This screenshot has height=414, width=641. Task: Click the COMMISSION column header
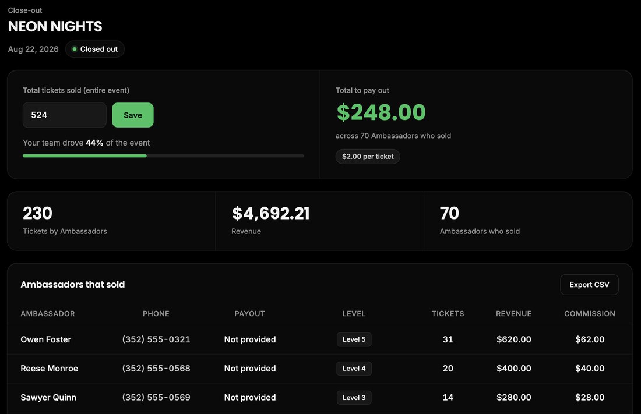590,313
